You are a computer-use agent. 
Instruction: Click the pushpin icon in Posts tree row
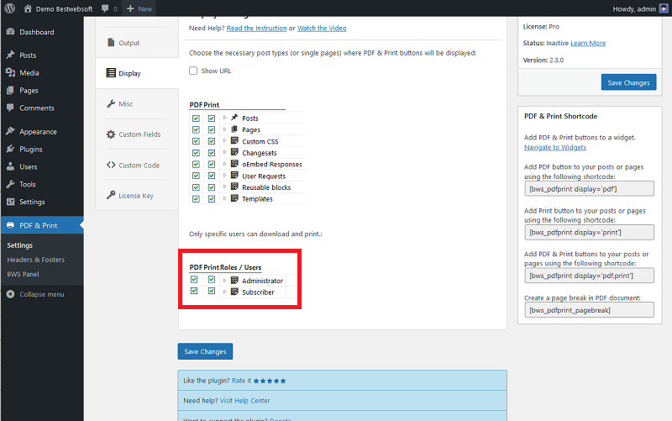(234, 117)
